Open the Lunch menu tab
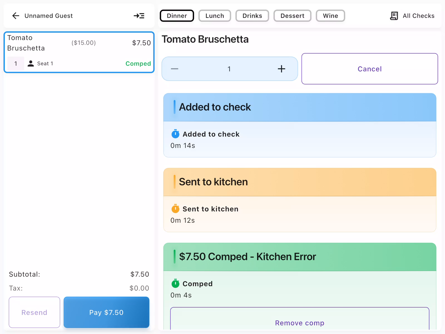This screenshot has height=334, width=445. (214, 16)
